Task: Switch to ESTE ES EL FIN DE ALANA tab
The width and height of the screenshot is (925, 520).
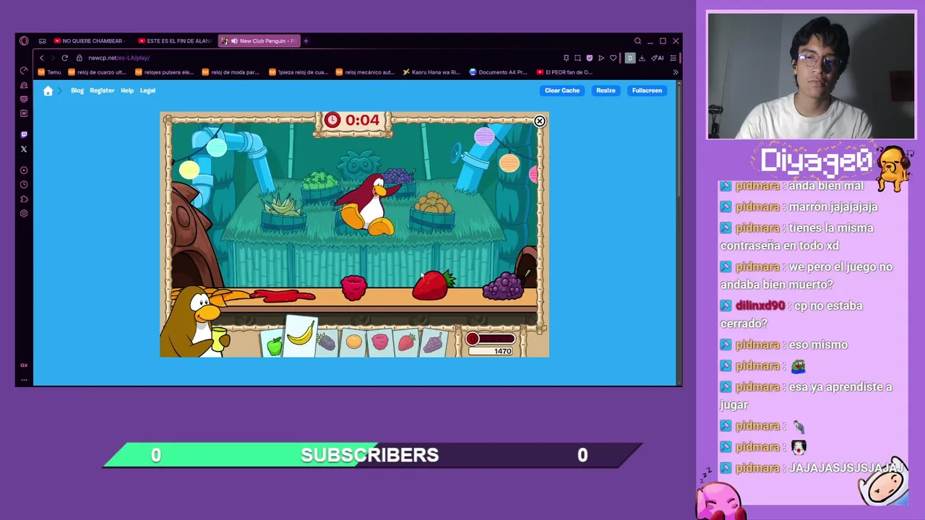Action: 175,41
